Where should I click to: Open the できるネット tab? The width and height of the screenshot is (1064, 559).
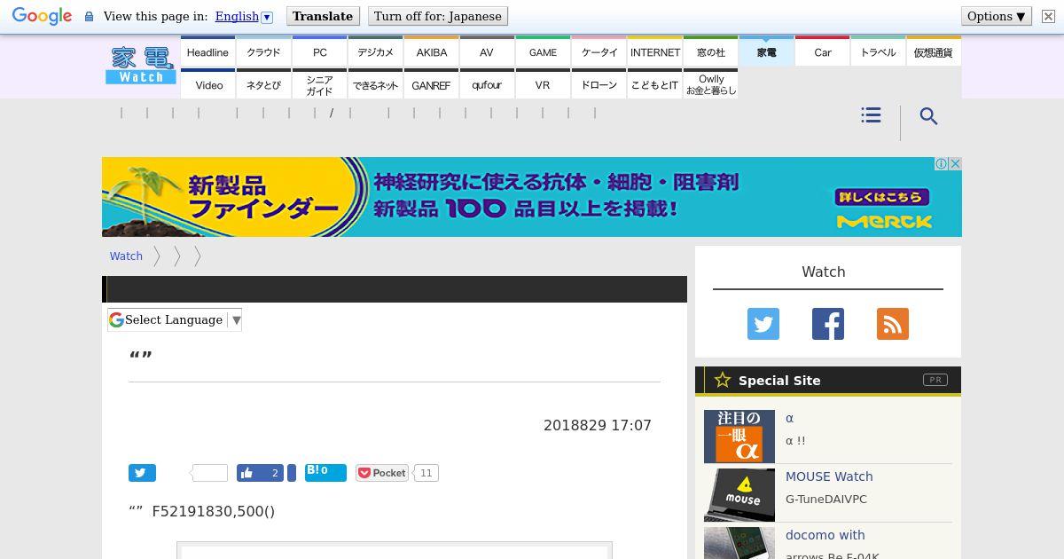coord(375,84)
